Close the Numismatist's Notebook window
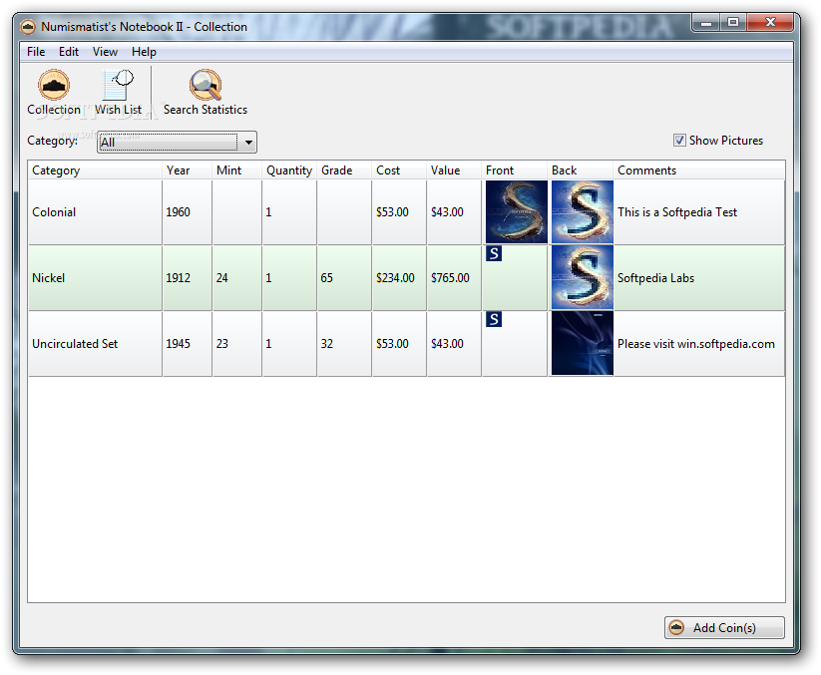 point(770,23)
